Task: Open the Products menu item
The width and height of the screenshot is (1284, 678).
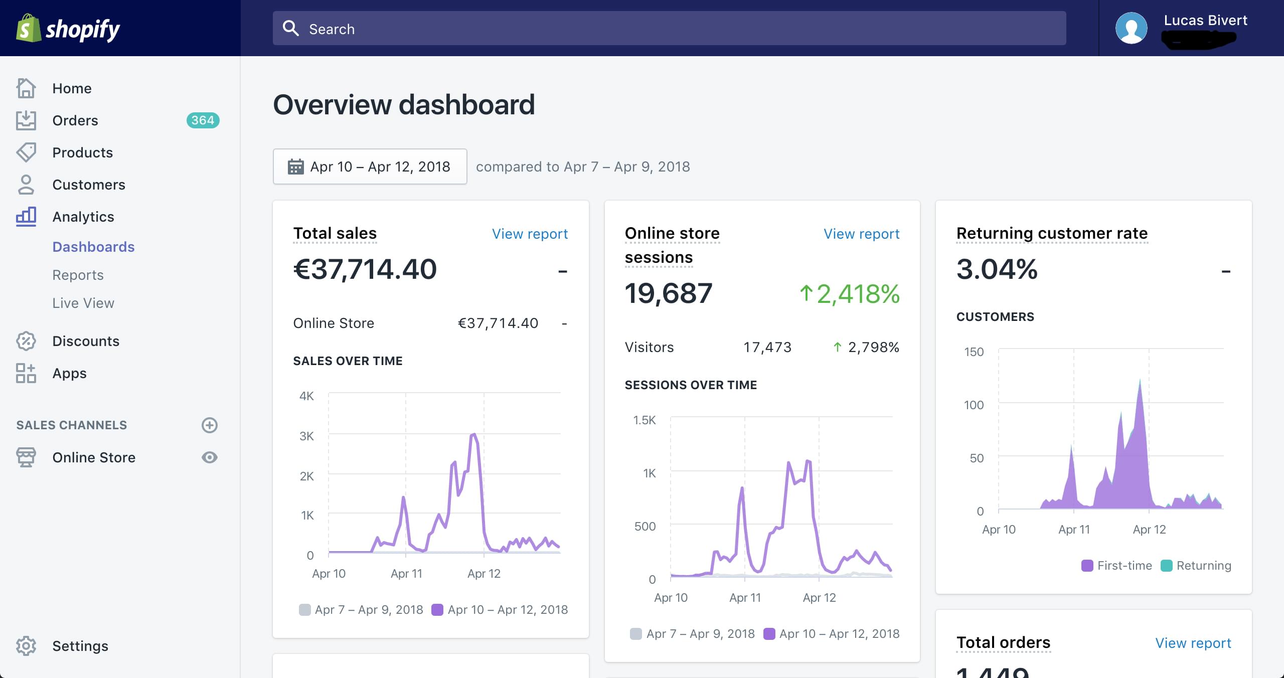Action: coord(83,152)
